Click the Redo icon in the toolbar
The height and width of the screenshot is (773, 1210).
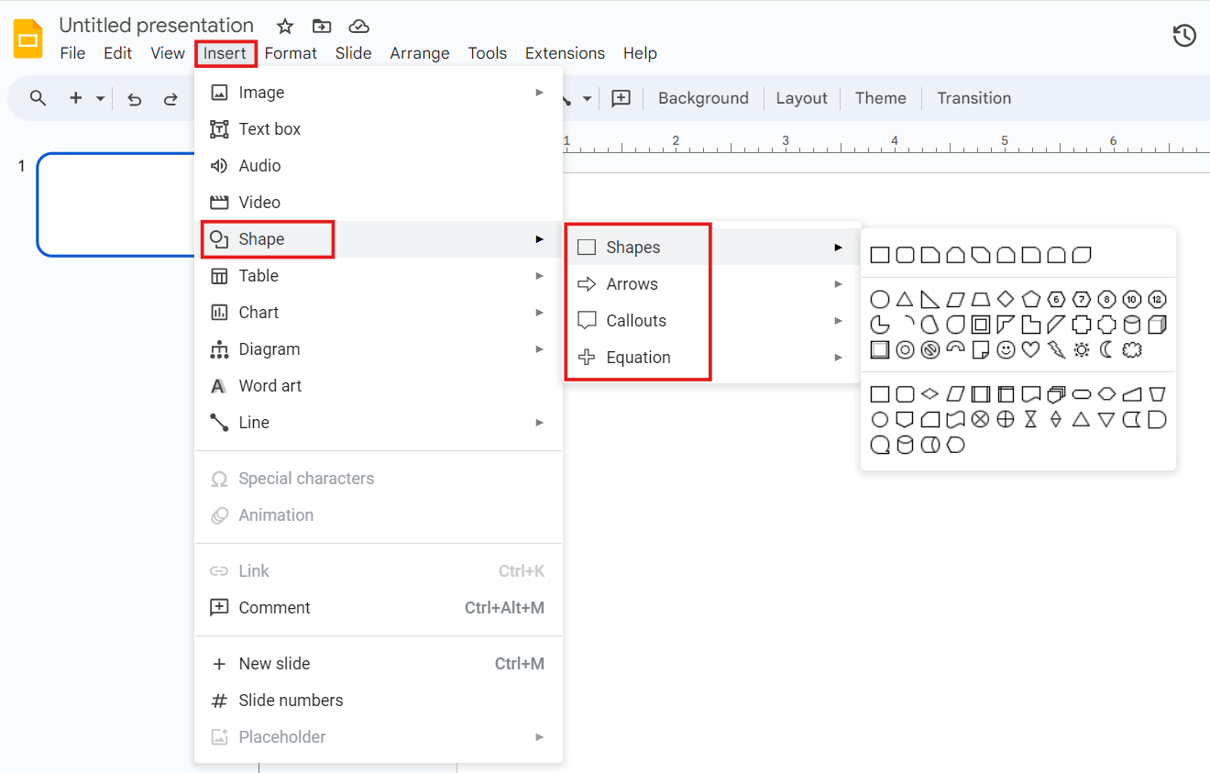tap(172, 98)
